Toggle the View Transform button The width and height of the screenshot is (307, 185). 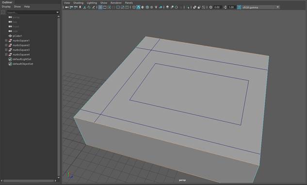pos(239,7)
